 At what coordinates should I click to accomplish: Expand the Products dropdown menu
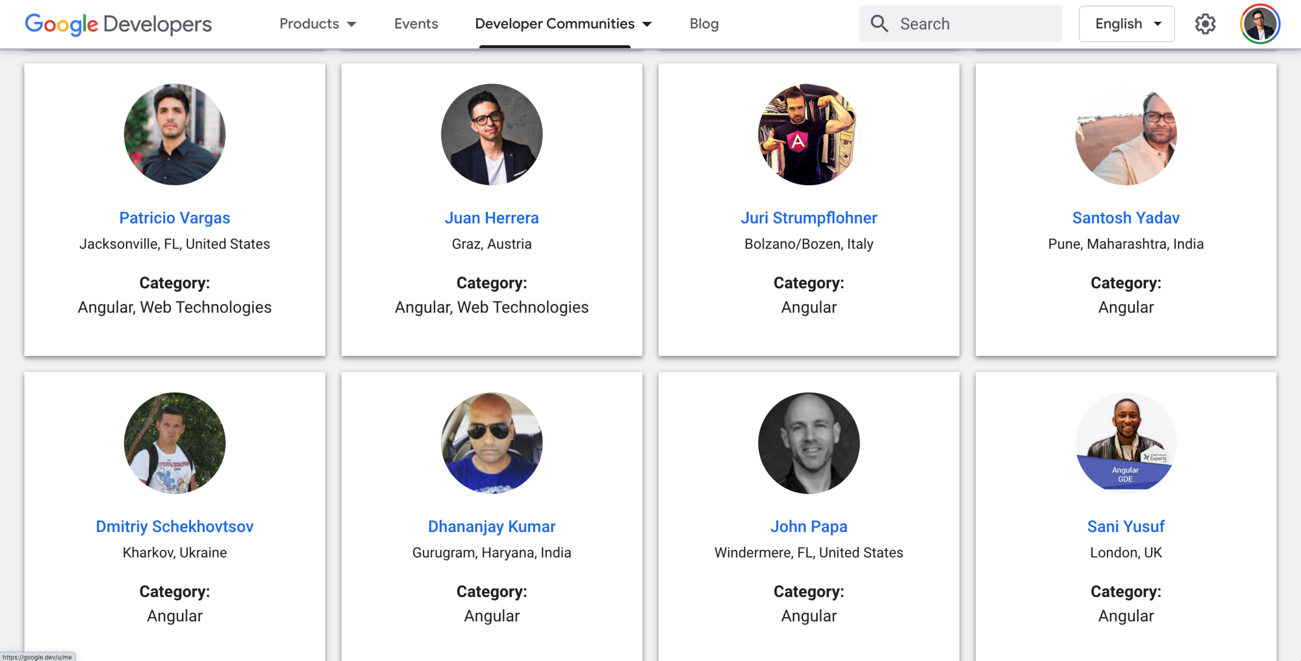pos(317,24)
